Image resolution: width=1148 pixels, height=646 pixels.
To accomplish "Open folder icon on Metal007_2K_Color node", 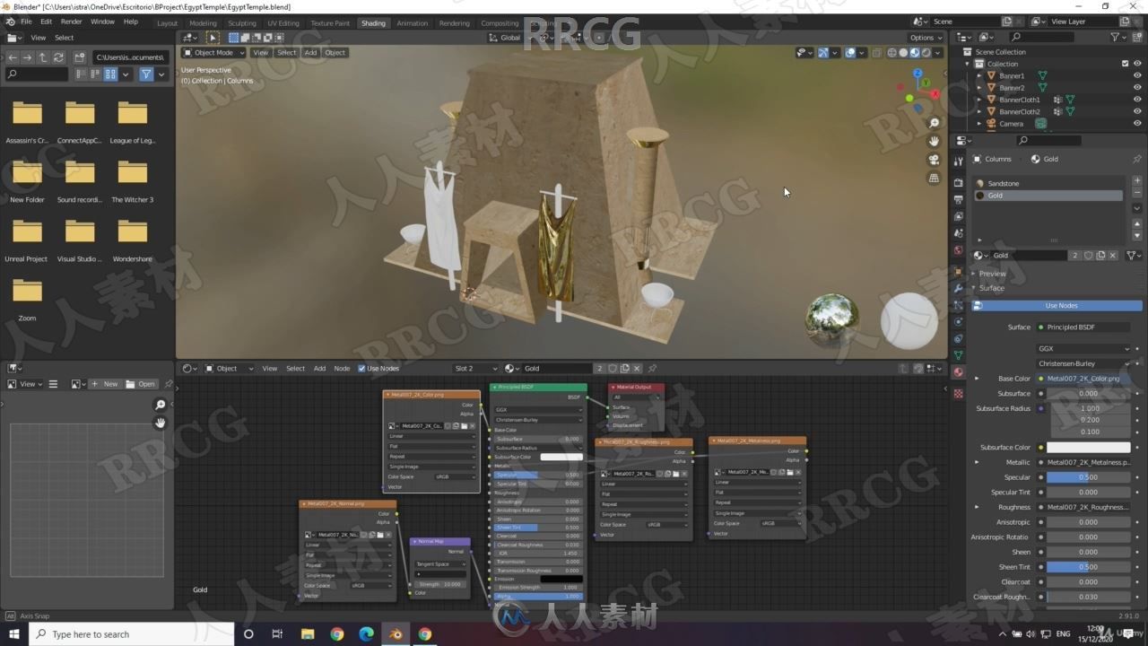I will pyautogui.click(x=464, y=426).
